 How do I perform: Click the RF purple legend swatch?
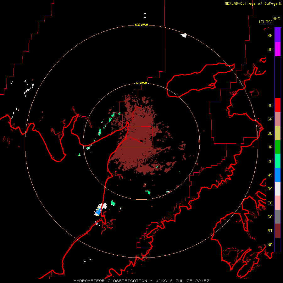pos(278,35)
